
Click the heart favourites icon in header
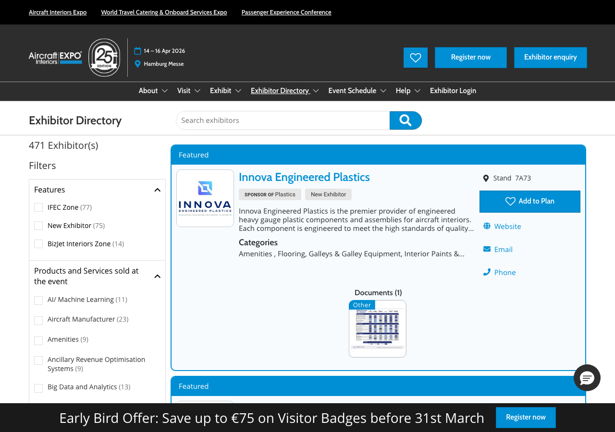pyautogui.click(x=415, y=58)
